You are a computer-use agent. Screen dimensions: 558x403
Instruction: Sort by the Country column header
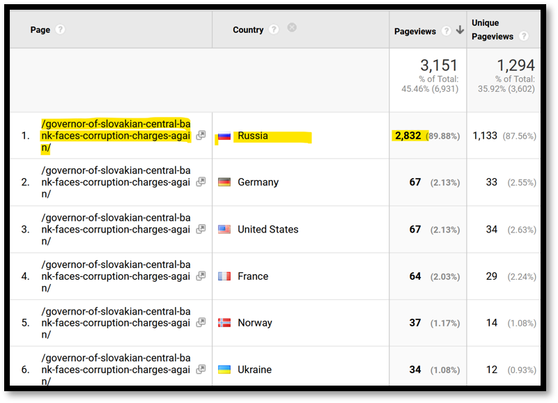click(248, 30)
